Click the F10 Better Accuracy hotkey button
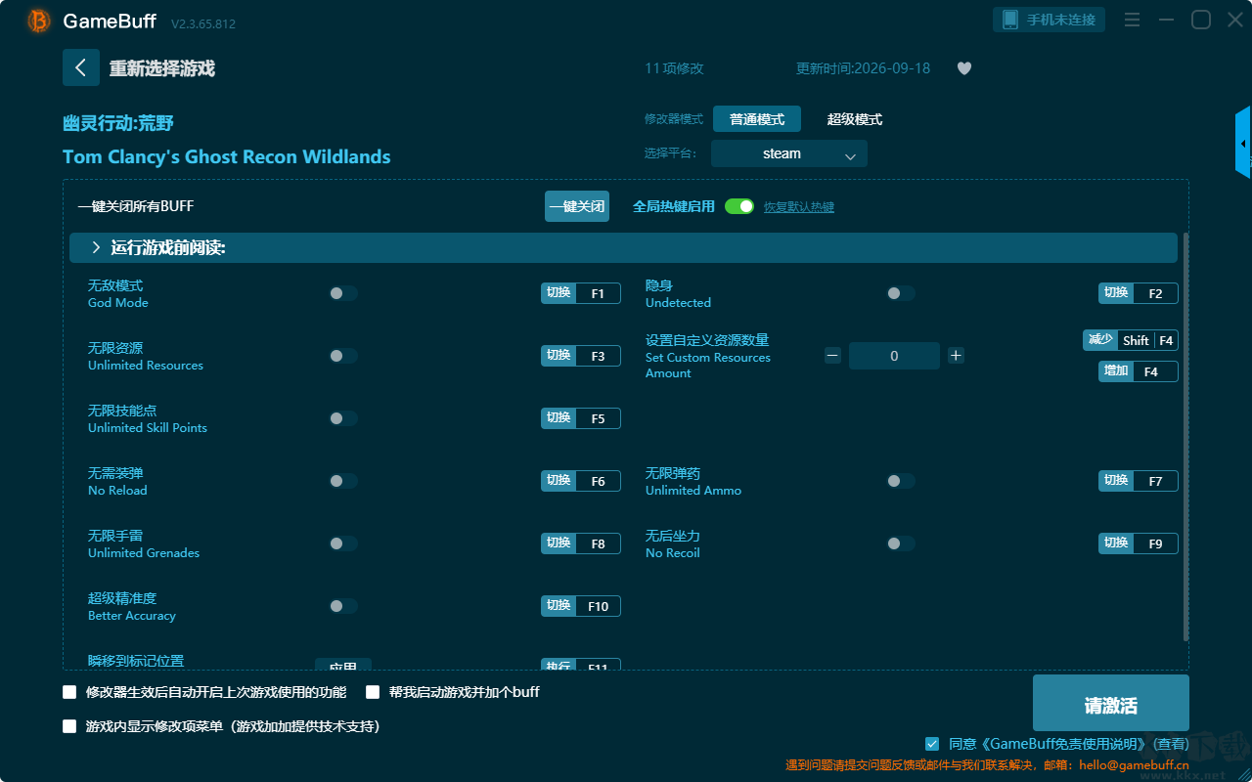This screenshot has height=782, width=1252. click(x=581, y=606)
